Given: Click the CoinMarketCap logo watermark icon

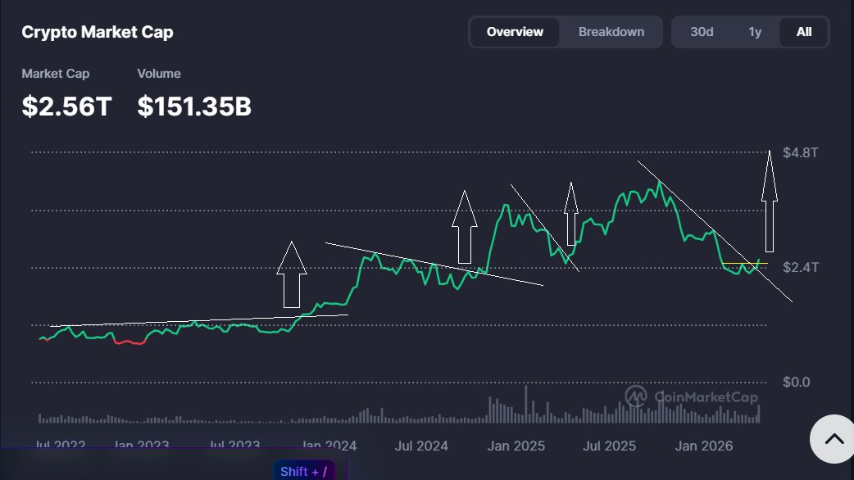Looking at the screenshot, I should (636, 396).
